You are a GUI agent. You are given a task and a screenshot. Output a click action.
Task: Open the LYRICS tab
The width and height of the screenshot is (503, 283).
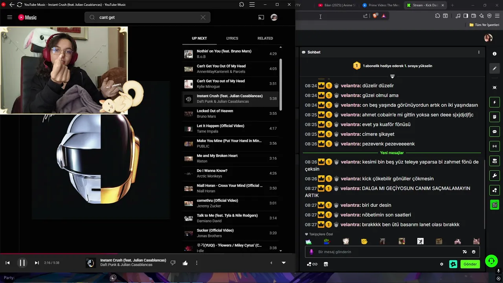point(232,38)
